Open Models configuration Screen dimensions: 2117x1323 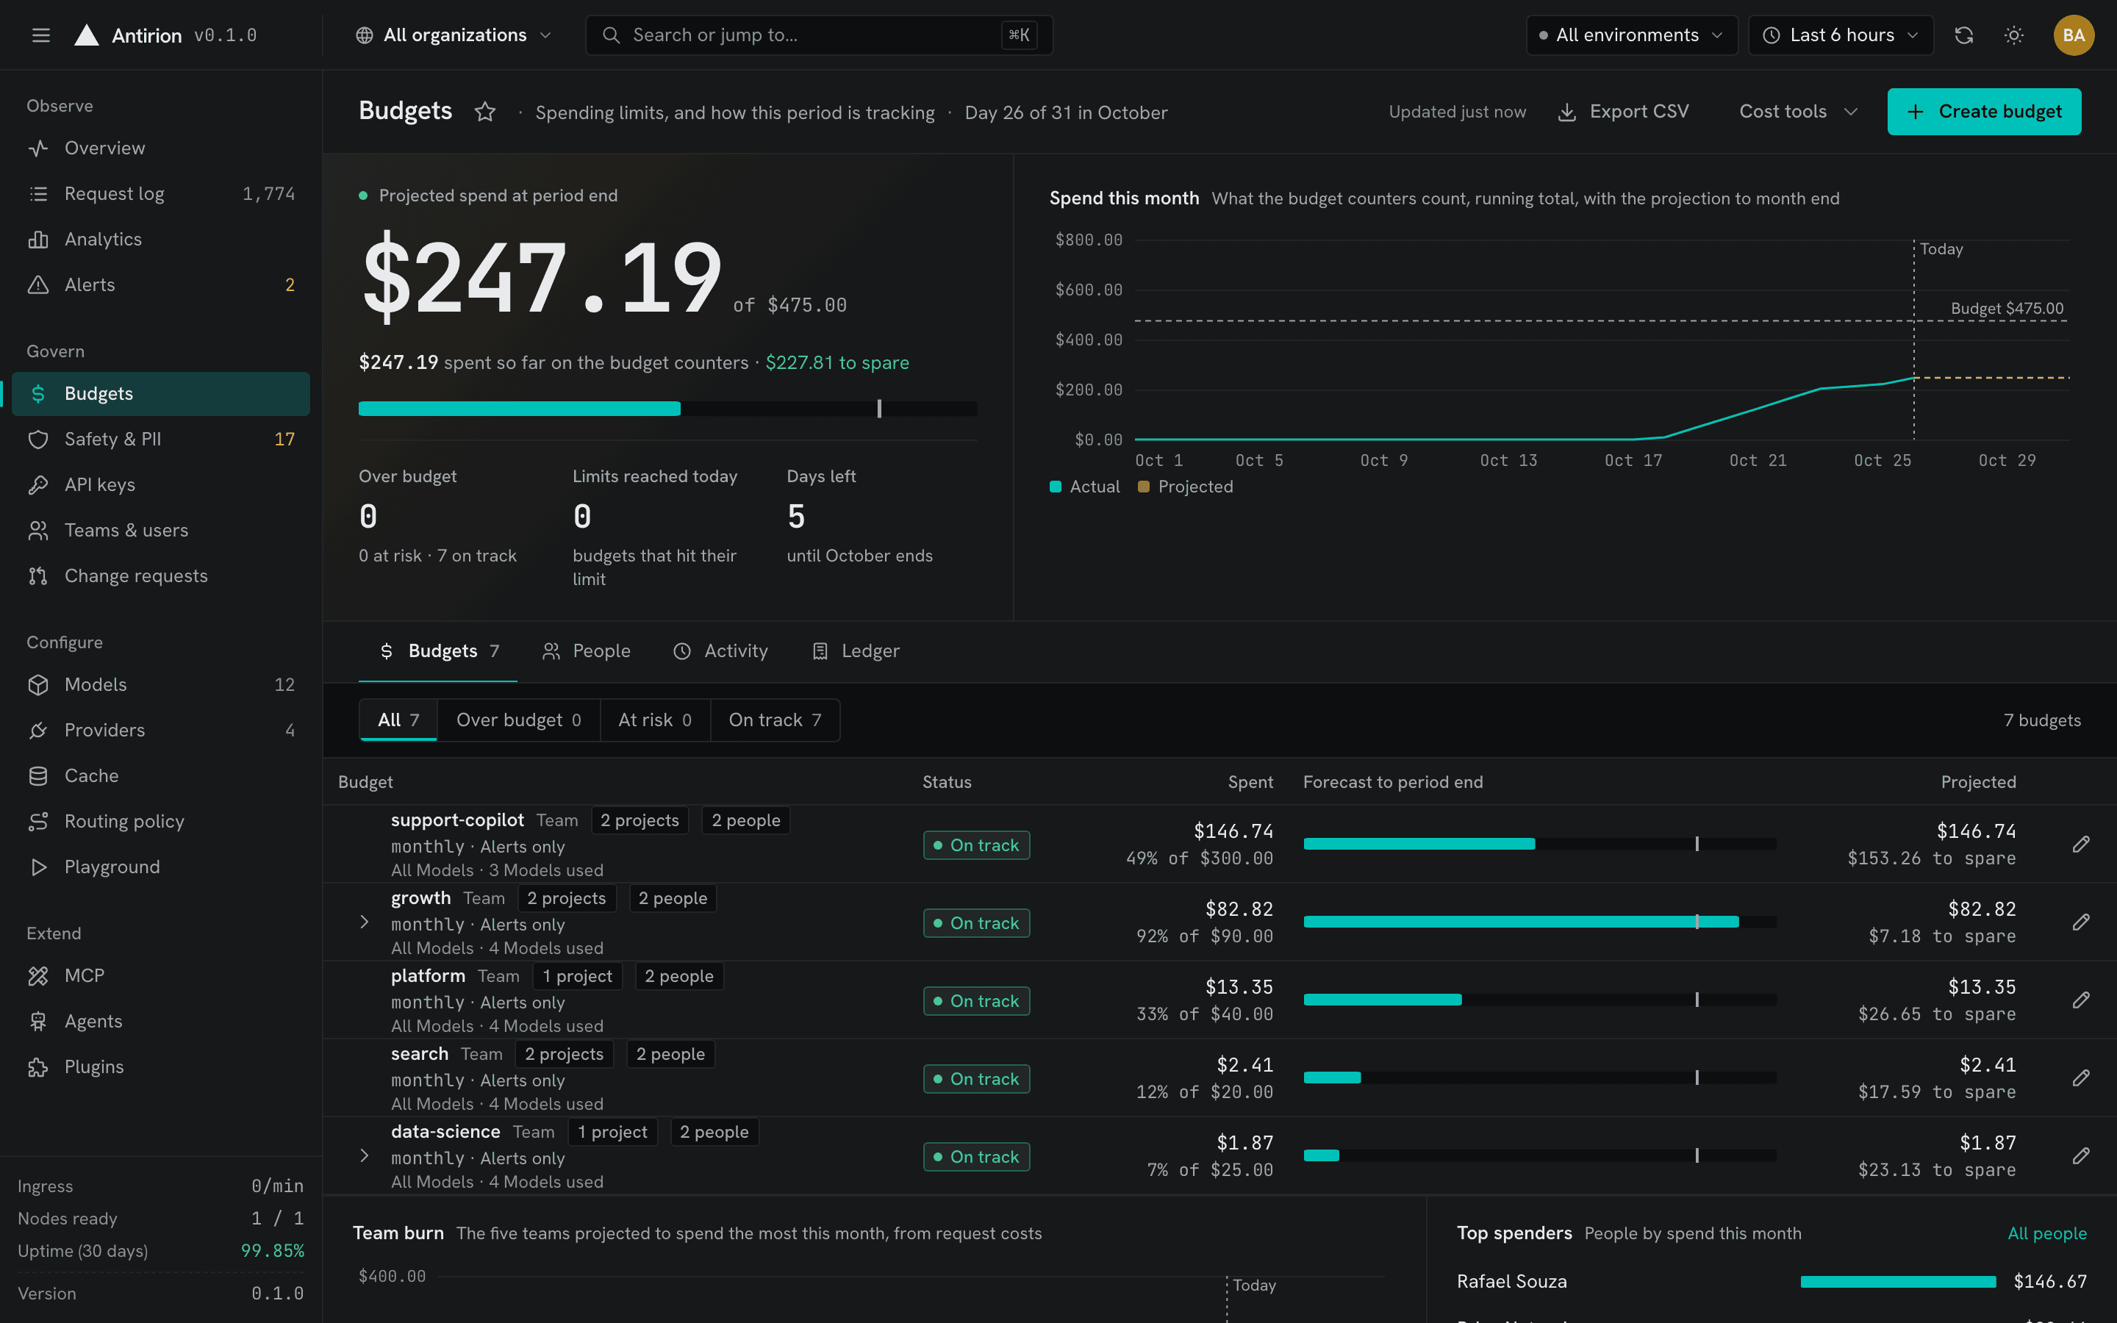tap(161, 684)
